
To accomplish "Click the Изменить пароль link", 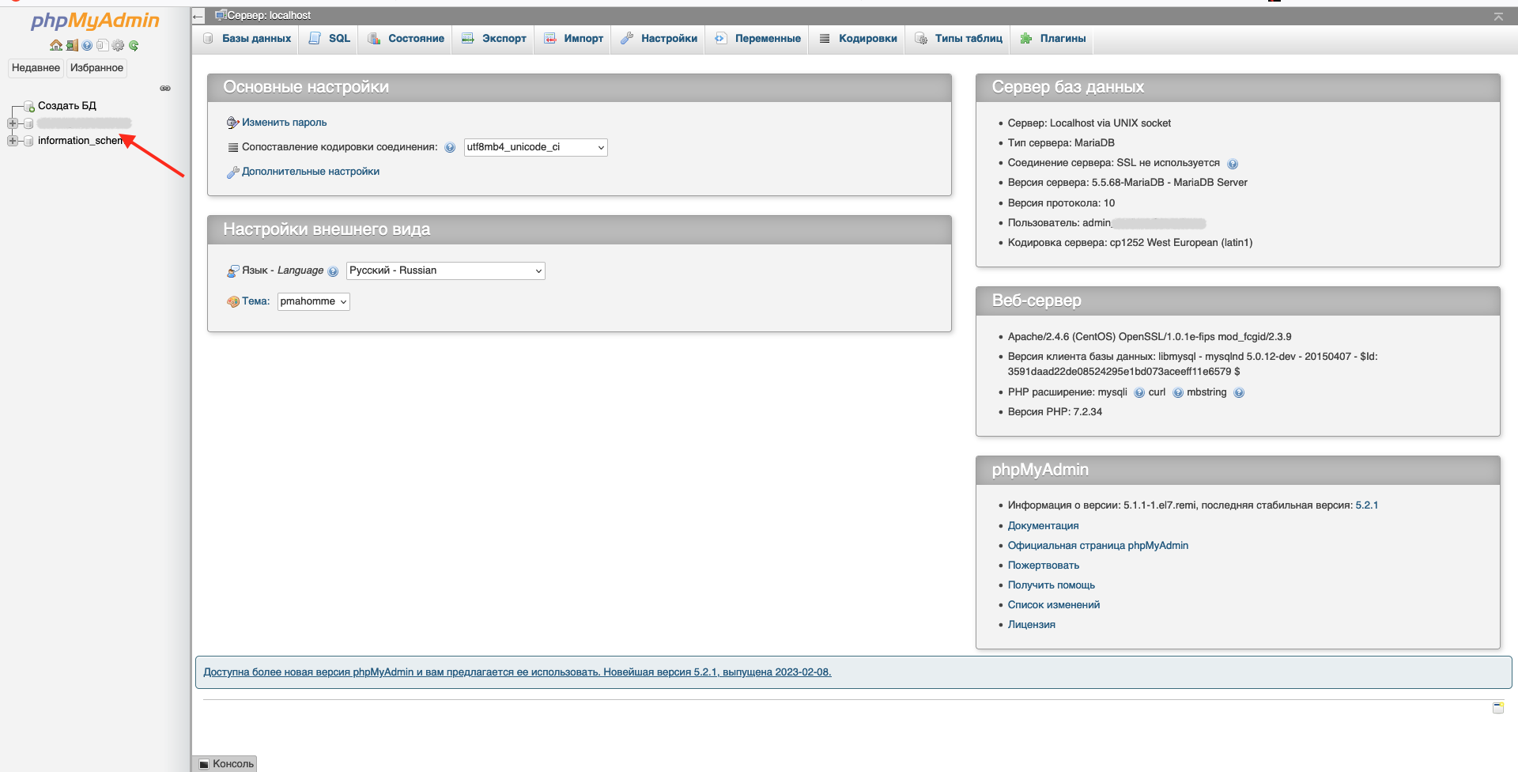I will [284, 123].
